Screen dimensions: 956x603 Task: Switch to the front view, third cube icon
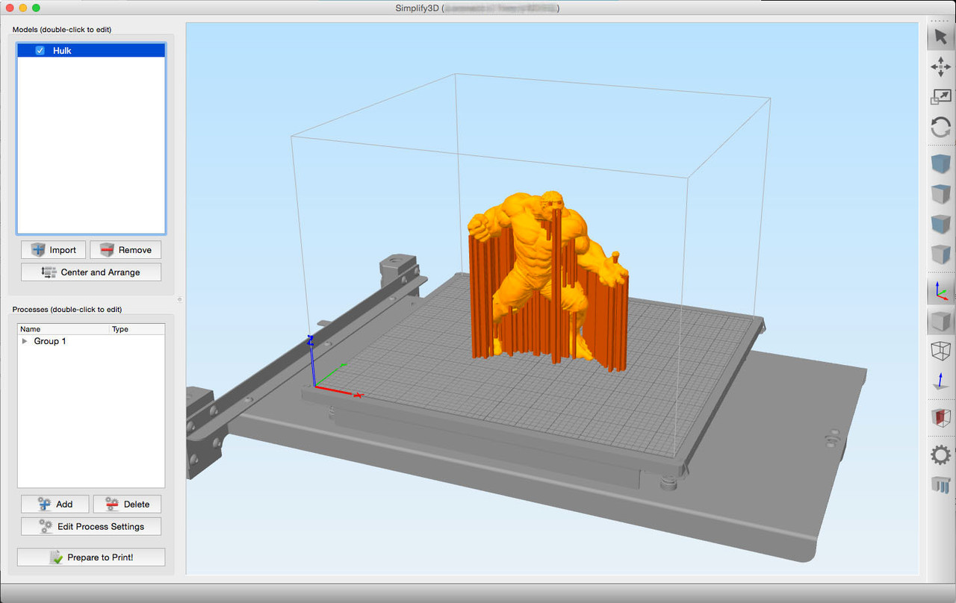click(940, 224)
